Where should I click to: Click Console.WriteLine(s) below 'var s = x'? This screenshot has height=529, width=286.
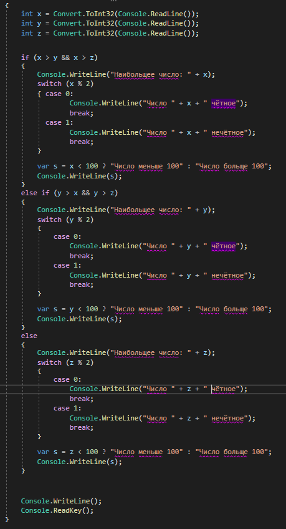(80, 176)
